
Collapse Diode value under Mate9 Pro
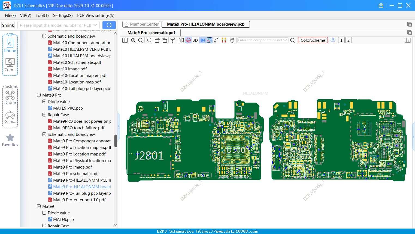coord(44,102)
